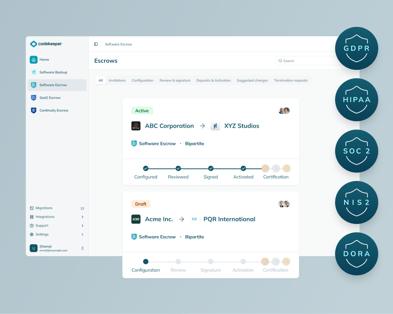Click the Active status badge
Image resolution: width=393 pixels, height=314 pixels.
pos(142,111)
